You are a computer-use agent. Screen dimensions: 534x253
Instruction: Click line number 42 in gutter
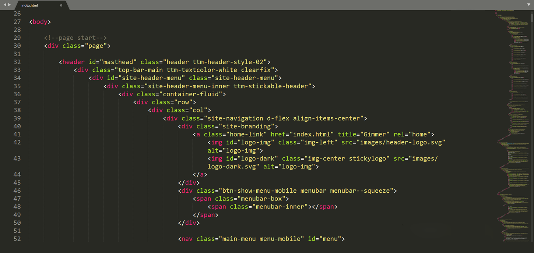pyautogui.click(x=17, y=142)
